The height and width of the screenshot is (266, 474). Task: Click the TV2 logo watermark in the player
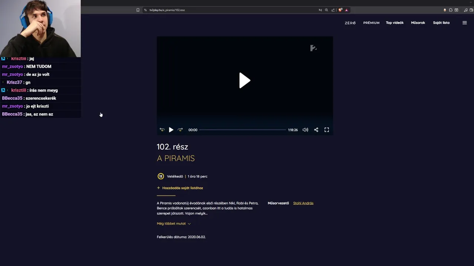coord(313,48)
